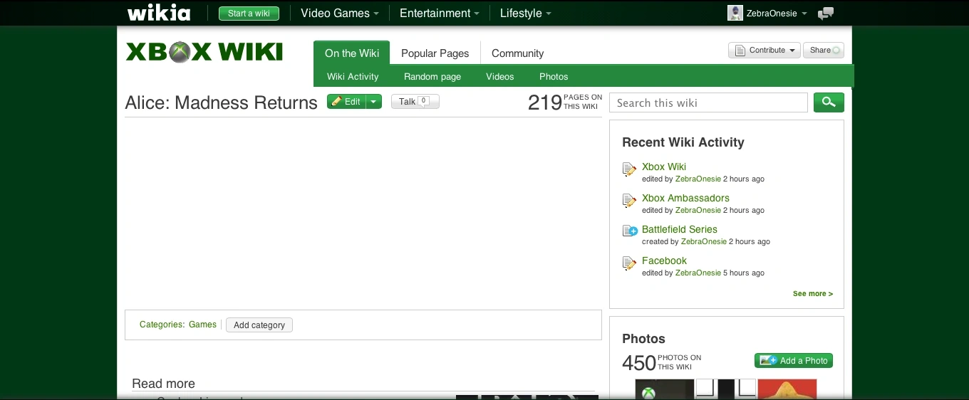Click the Wikia logo

coord(159,13)
